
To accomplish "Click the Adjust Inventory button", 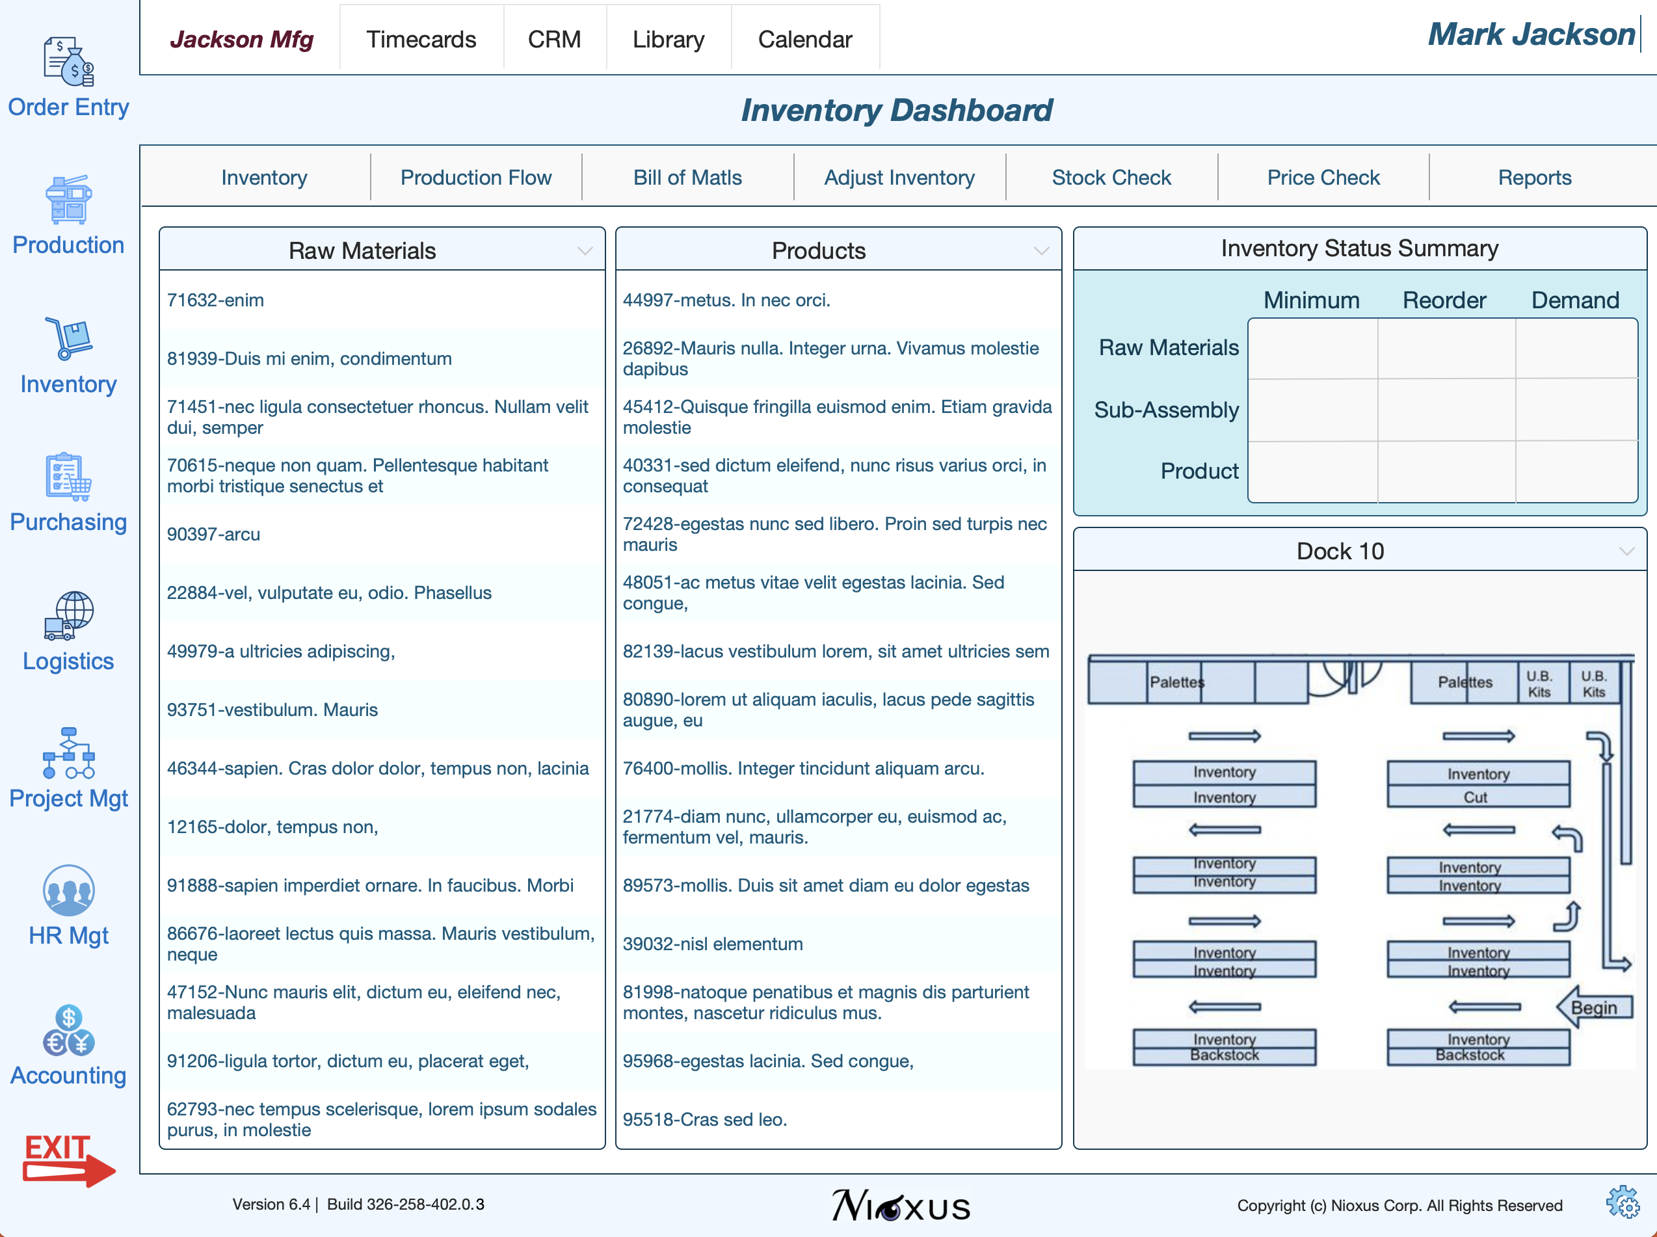I will click(x=899, y=178).
